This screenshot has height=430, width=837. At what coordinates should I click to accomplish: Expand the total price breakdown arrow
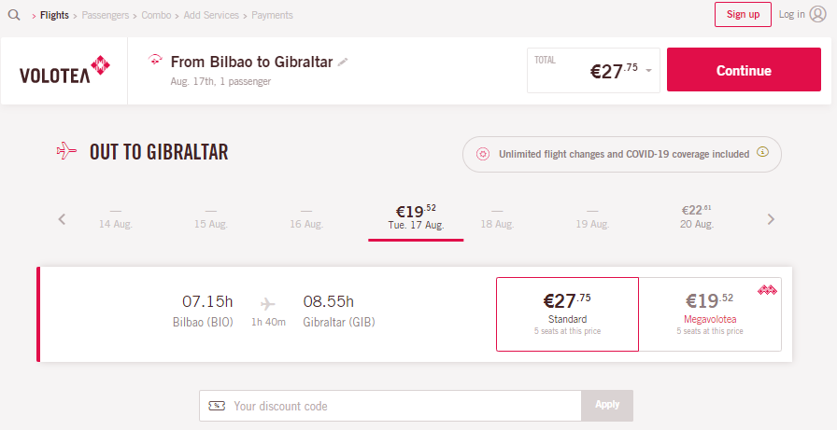[648, 71]
